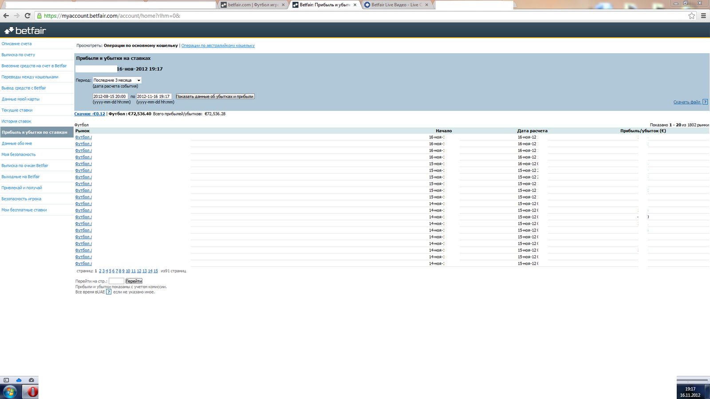This screenshot has height=399, width=710.
Task: Click the betfair logo in the header
Action: (25, 31)
